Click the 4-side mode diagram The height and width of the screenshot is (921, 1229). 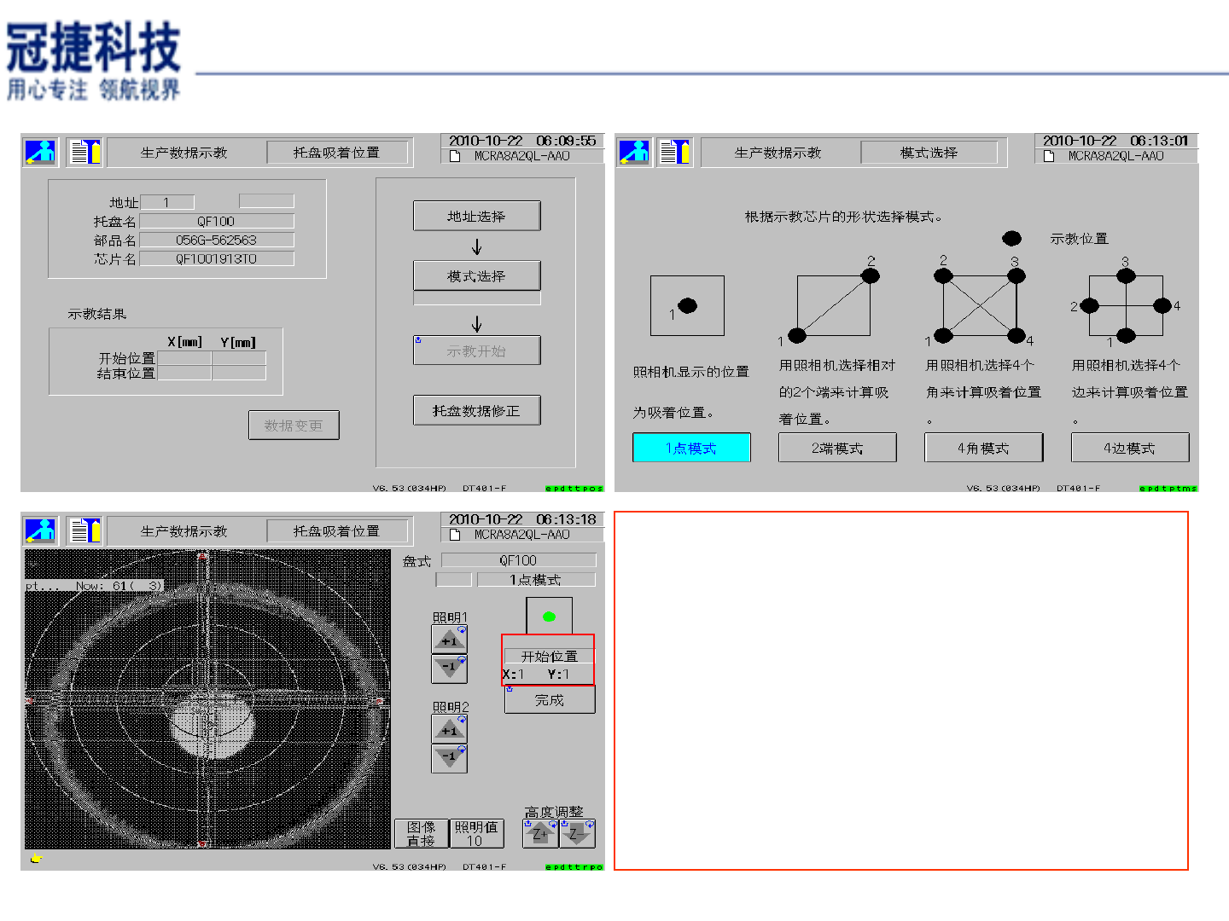pos(1126,305)
